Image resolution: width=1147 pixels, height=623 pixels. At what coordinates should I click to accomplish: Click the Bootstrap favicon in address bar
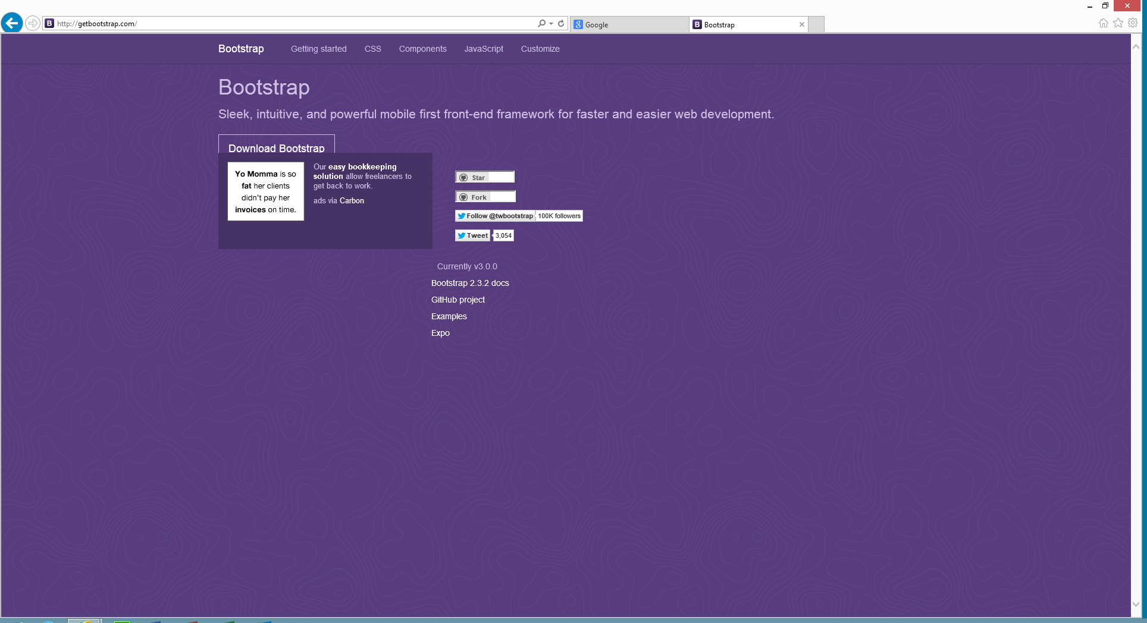tap(49, 23)
